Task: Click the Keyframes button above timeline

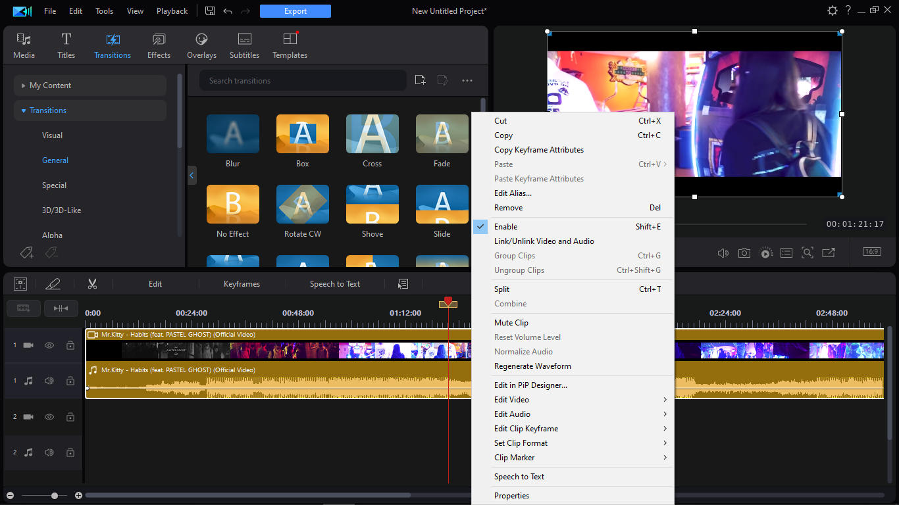Action: click(242, 284)
